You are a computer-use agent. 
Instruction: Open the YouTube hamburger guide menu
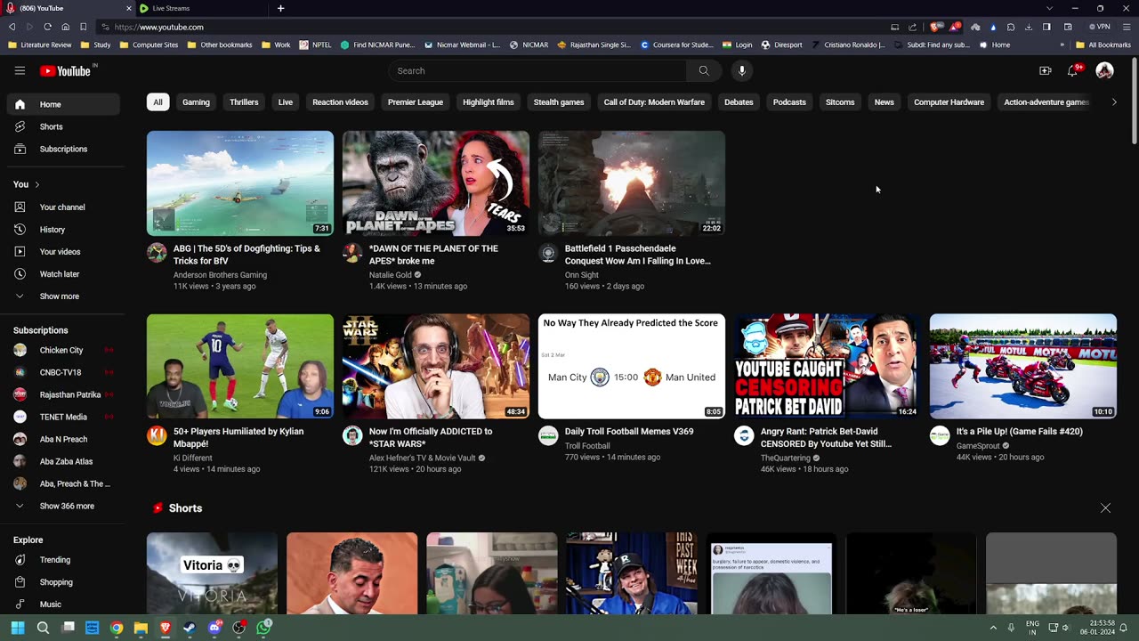click(x=20, y=70)
